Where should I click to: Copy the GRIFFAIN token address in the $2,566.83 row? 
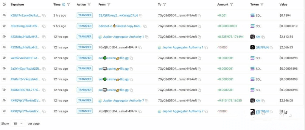(x=271, y=48)
